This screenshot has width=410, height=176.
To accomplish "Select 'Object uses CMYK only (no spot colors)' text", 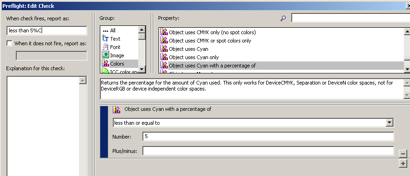I will pyautogui.click(x=212, y=32).
